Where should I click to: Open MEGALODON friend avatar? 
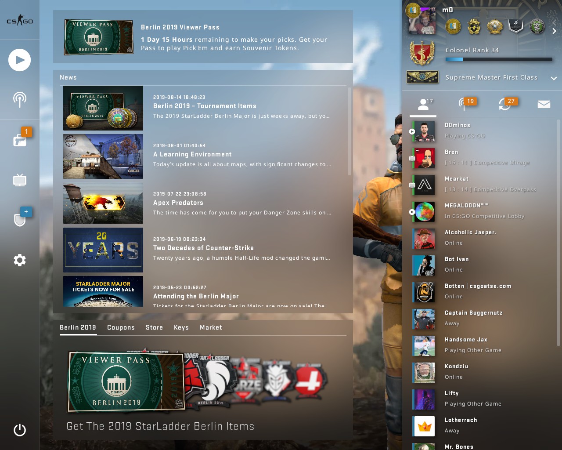[x=425, y=211]
